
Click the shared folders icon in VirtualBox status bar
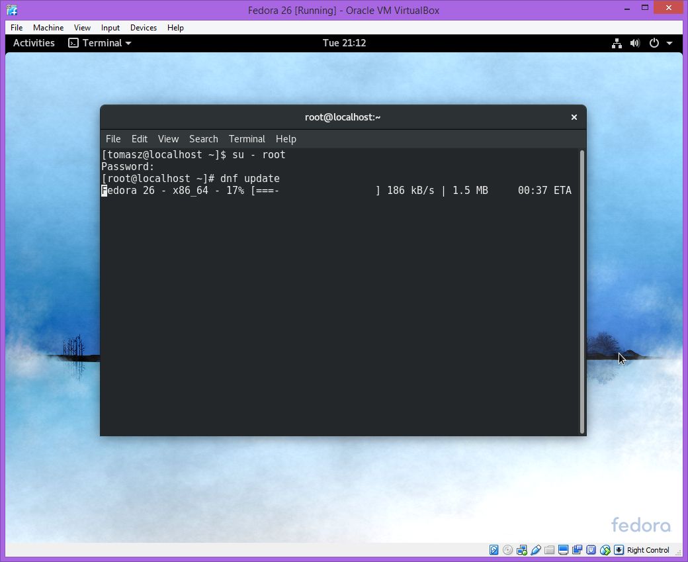pos(549,549)
